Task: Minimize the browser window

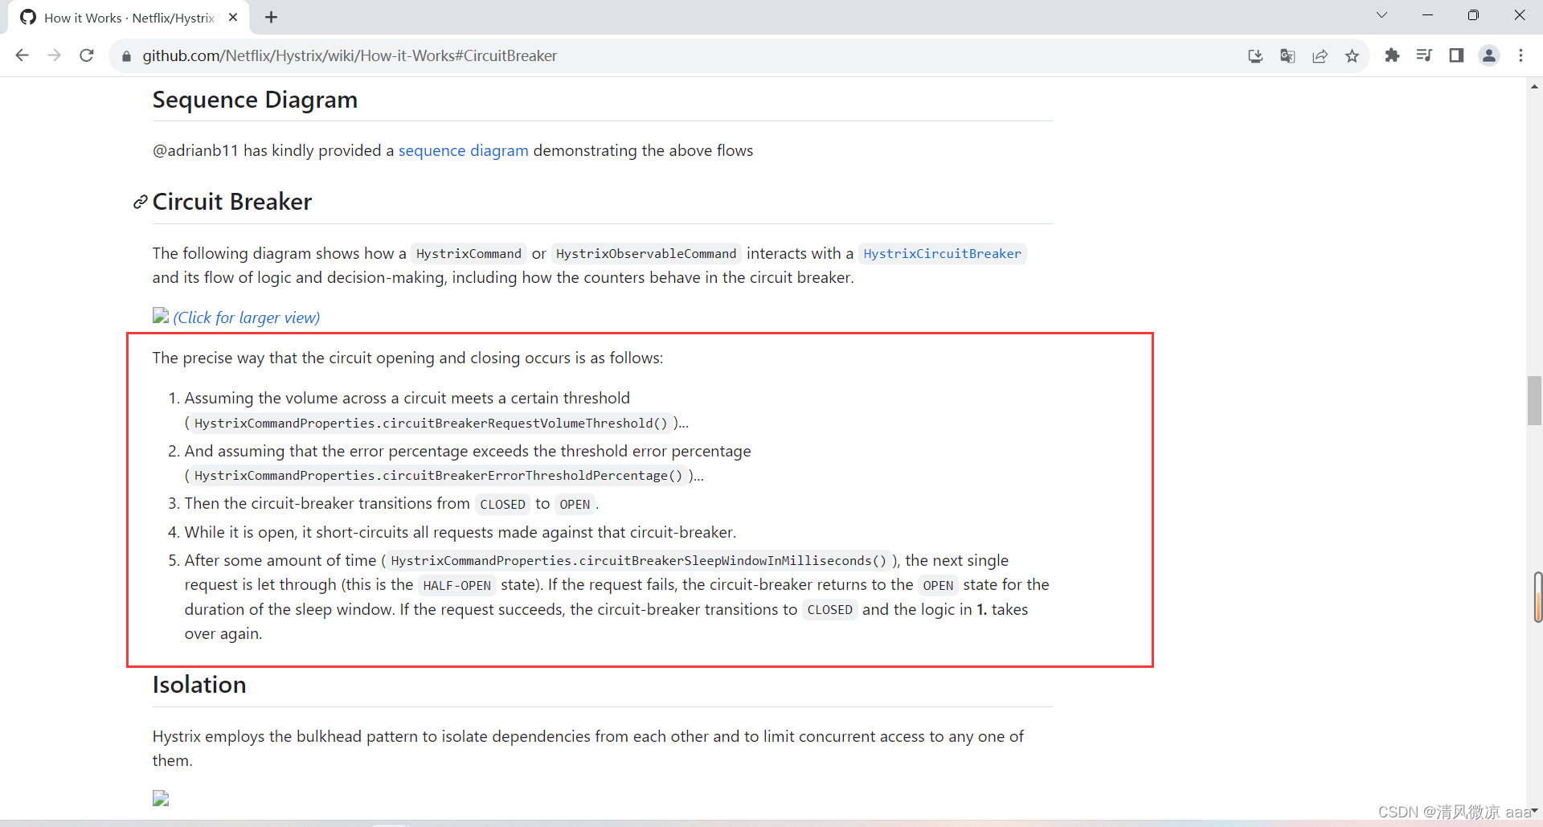Action: (x=1427, y=15)
